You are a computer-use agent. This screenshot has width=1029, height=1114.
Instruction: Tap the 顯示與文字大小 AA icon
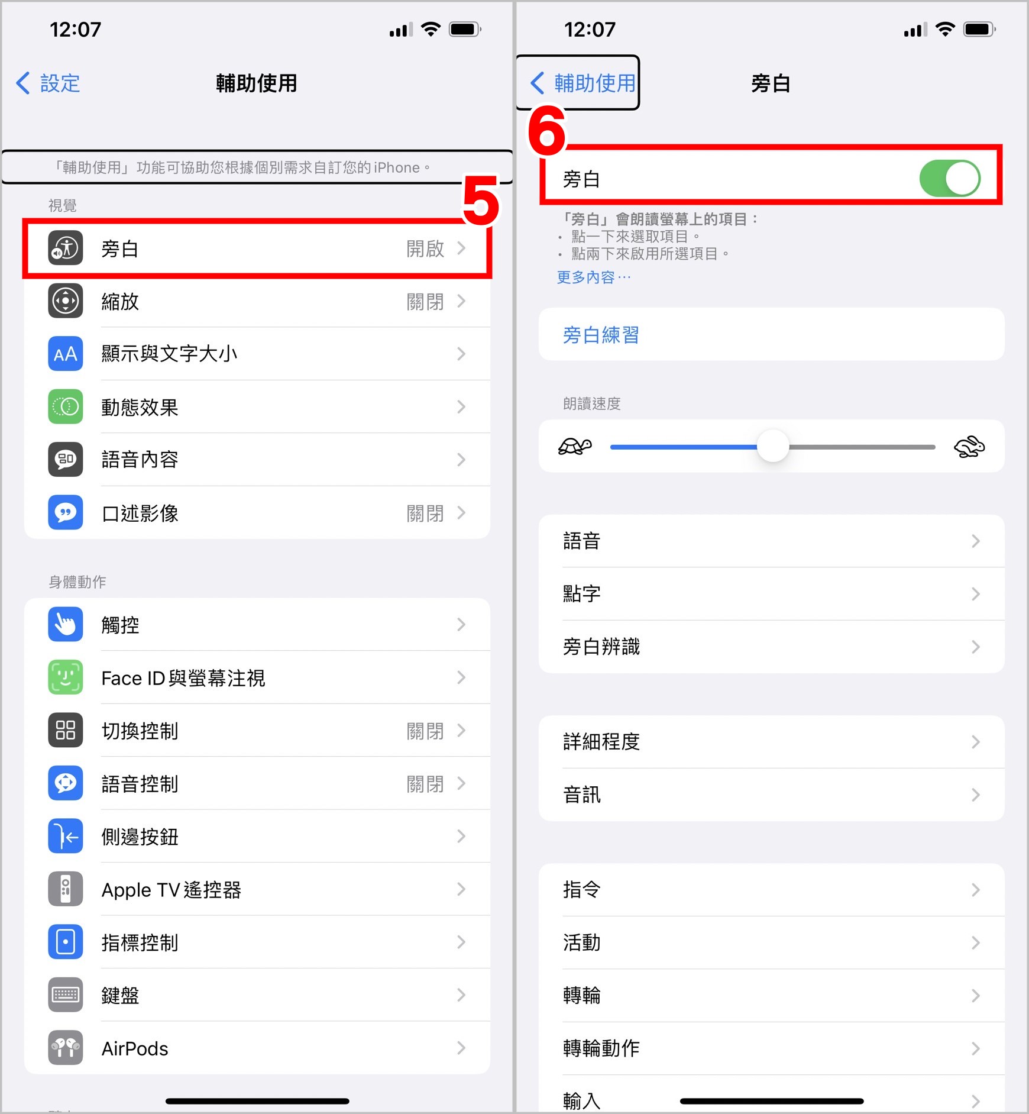(x=66, y=354)
